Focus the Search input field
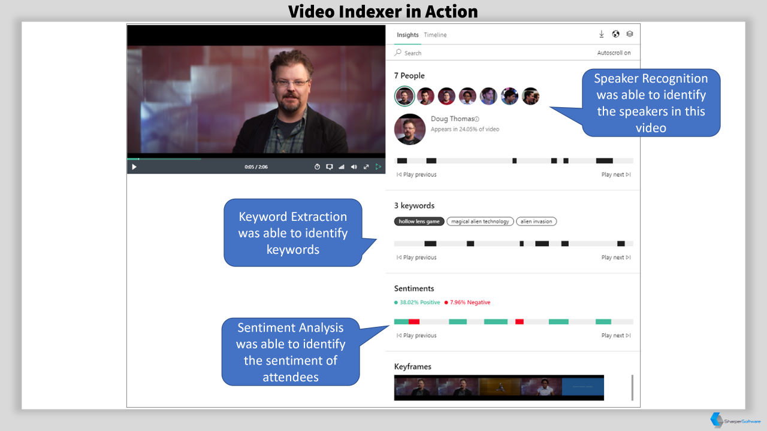The image size is (767, 431). 491,53
